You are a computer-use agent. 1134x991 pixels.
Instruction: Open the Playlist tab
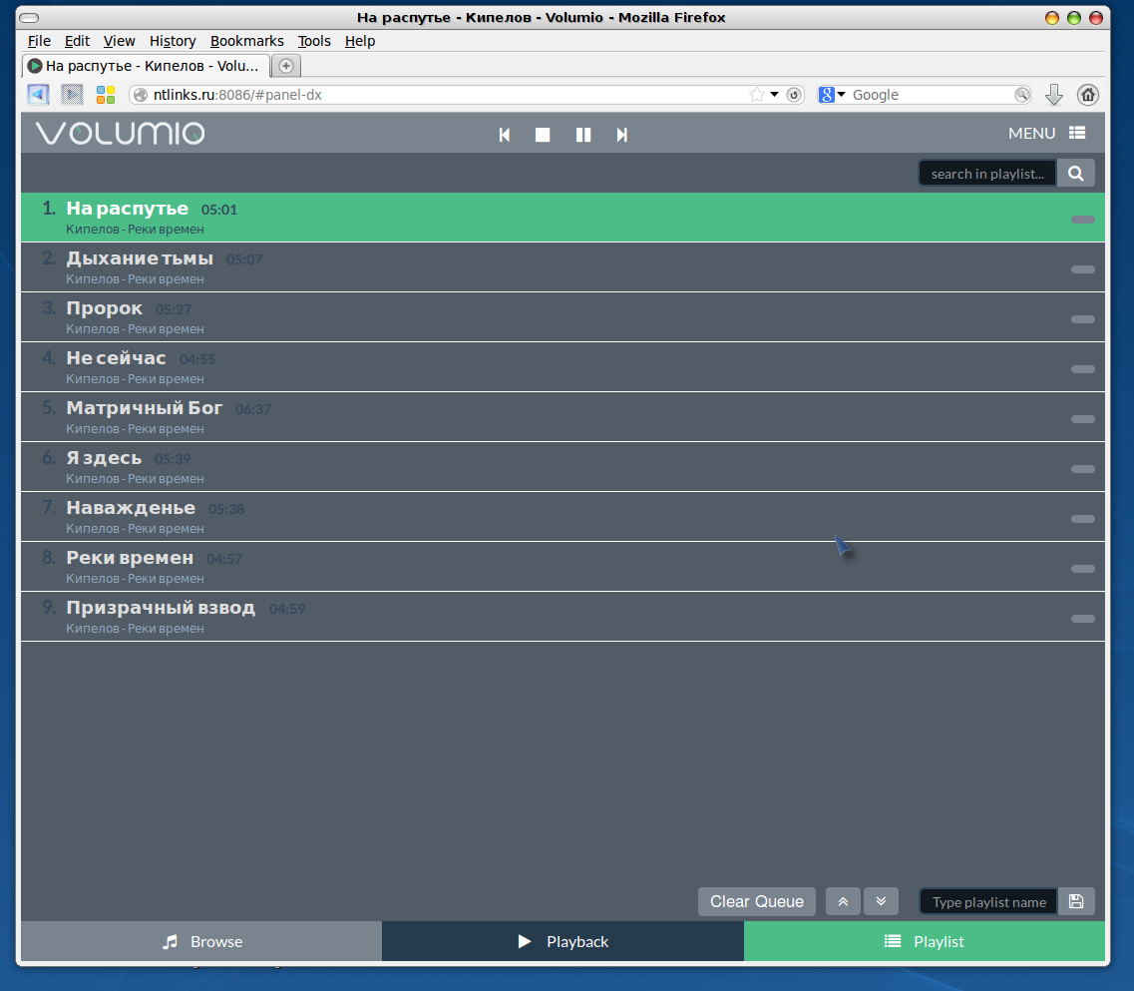(x=925, y=942)
